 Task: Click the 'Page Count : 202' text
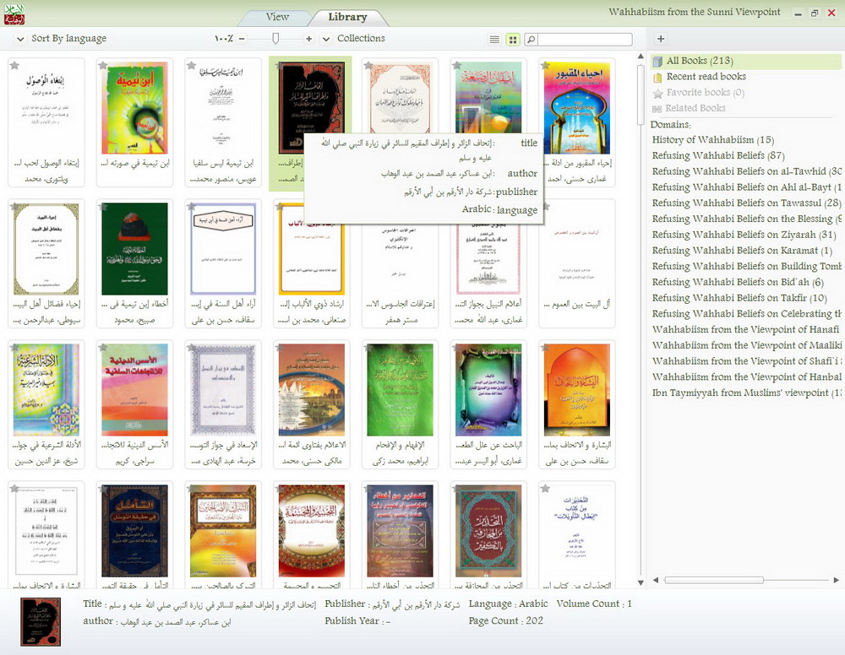coord(506,621)
